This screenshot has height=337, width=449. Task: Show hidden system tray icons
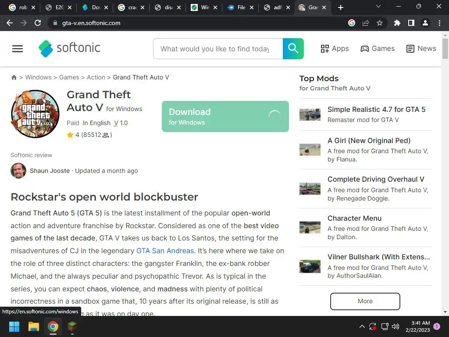coord(362,326)
